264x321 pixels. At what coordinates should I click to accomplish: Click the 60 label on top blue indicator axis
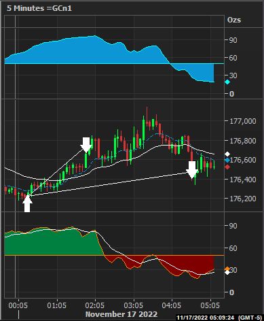coord(233,58)
